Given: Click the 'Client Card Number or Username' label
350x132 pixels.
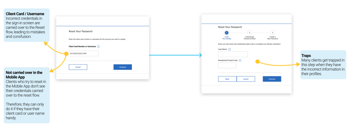Looking at the screenshot, I should point(82,47).
